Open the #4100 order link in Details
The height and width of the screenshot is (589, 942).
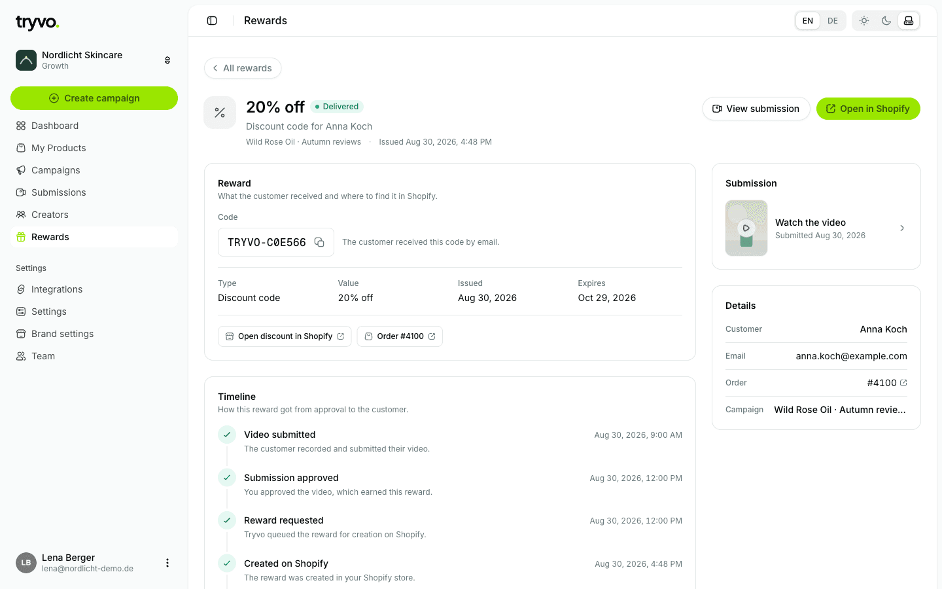coord(887,383)
